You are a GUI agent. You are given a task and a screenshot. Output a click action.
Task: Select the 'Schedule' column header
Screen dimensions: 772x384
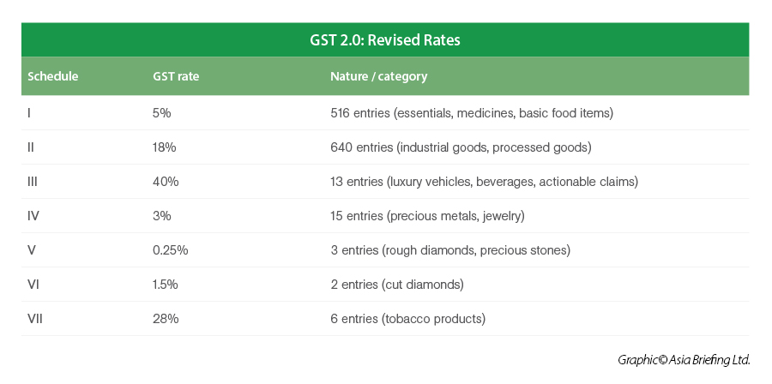click(53, 76)
